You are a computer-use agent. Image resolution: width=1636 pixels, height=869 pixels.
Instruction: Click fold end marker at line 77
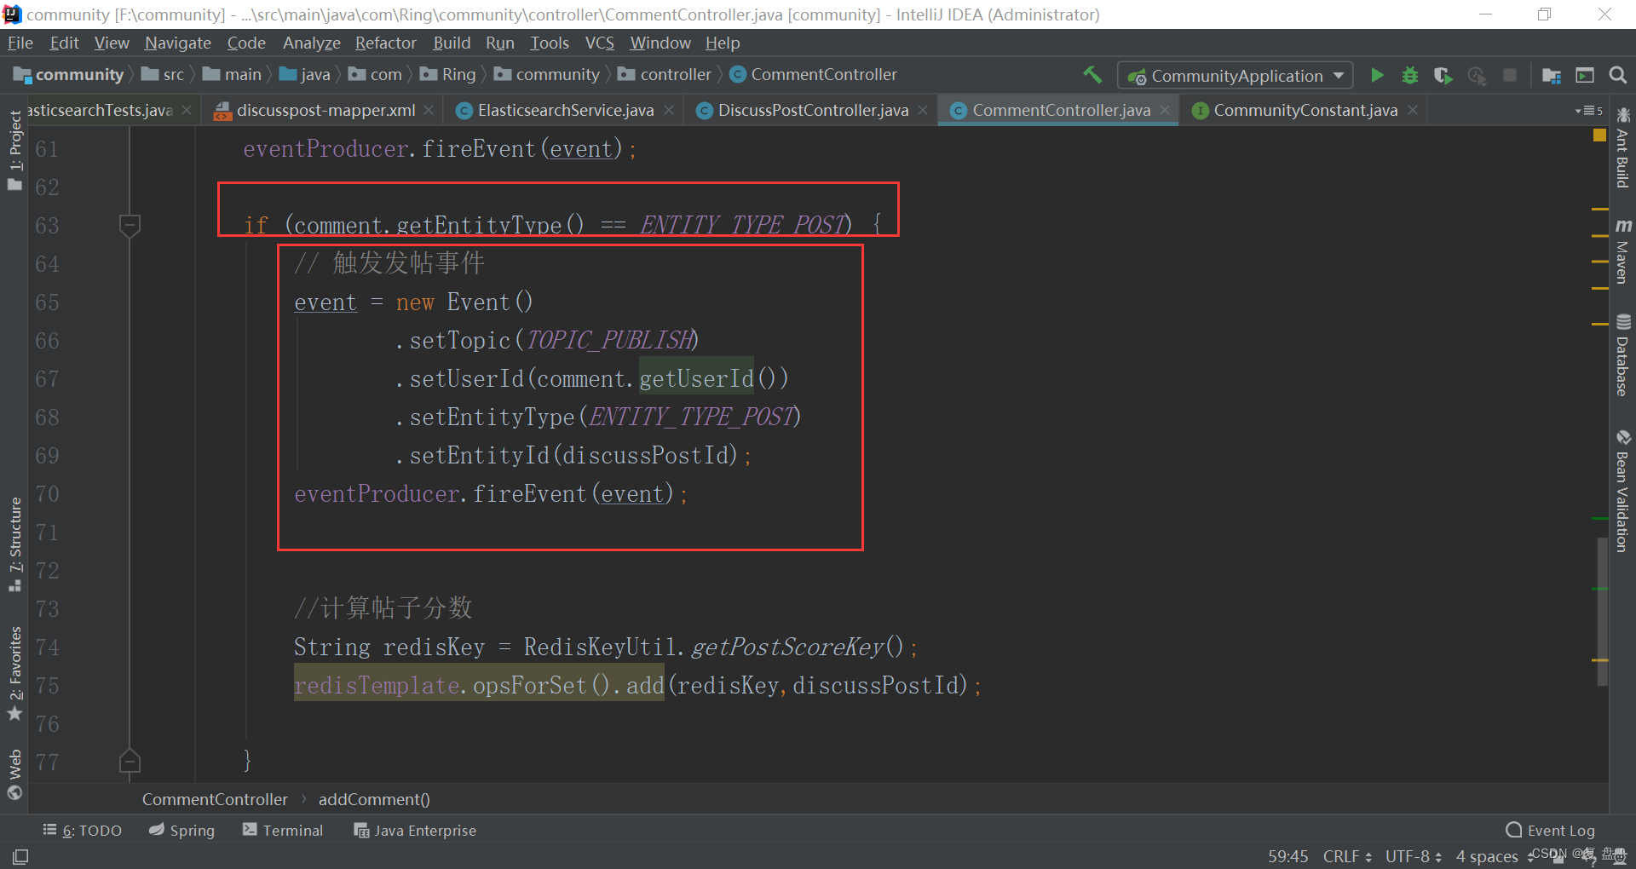130,761
